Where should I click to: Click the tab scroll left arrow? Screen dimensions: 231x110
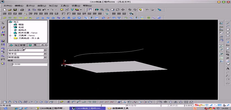click(42, 45)
